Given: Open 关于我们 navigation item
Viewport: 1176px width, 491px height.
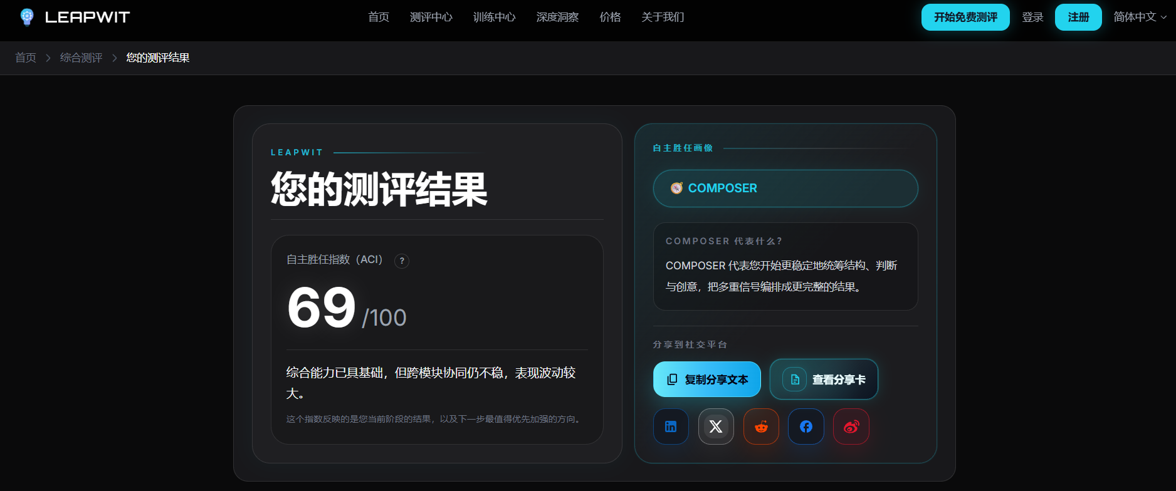Looking at the screenshot, I should [x=663, y=17].
